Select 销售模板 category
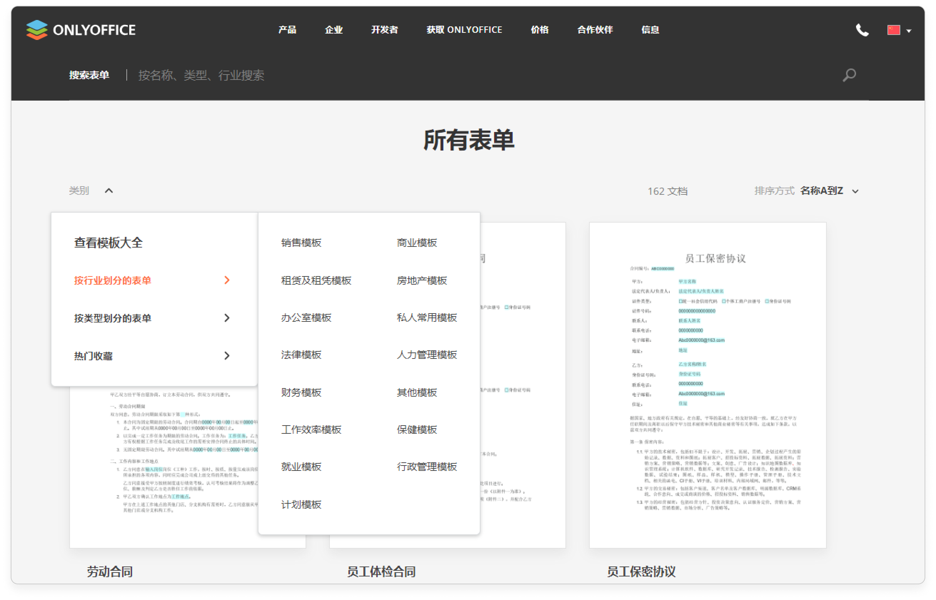 (301, 243)
